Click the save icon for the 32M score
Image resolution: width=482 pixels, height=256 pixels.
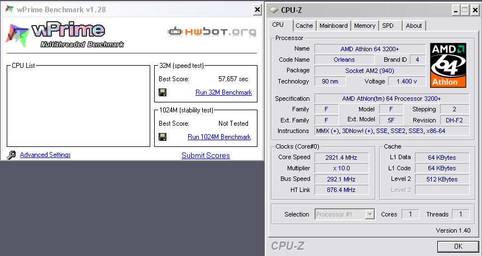tap(163, 92)
